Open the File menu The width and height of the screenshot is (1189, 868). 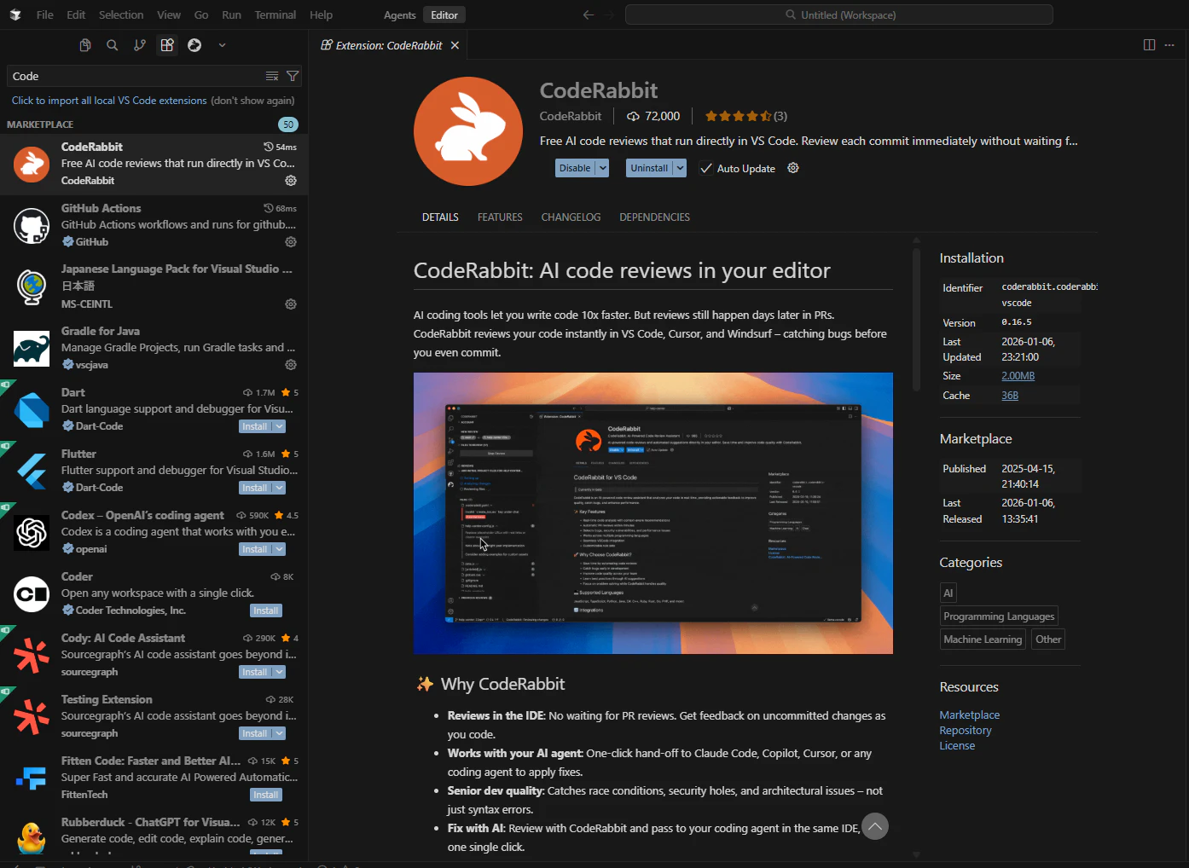click(x=45, y=14)
